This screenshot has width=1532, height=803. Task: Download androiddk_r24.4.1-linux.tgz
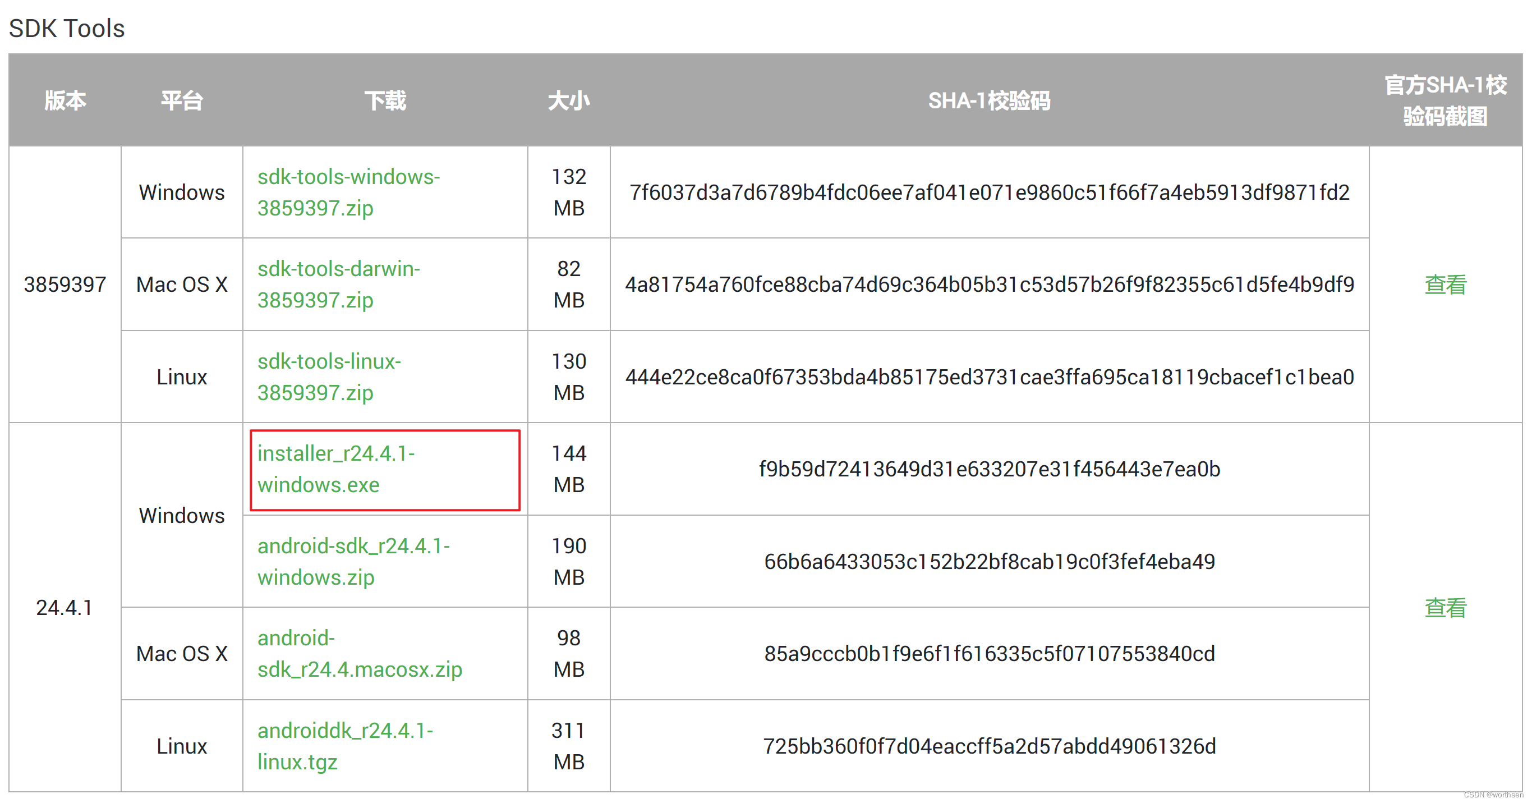(345, 745)
